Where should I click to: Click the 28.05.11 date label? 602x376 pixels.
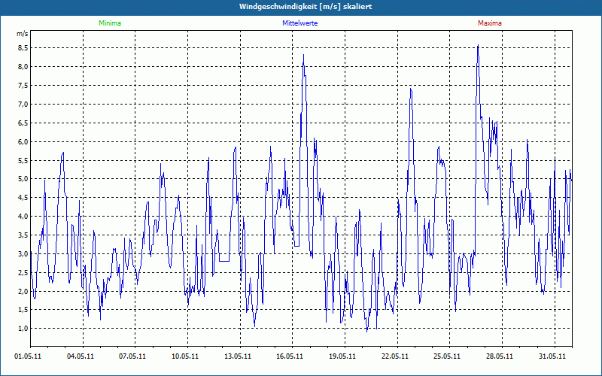(x=500, y=356)
